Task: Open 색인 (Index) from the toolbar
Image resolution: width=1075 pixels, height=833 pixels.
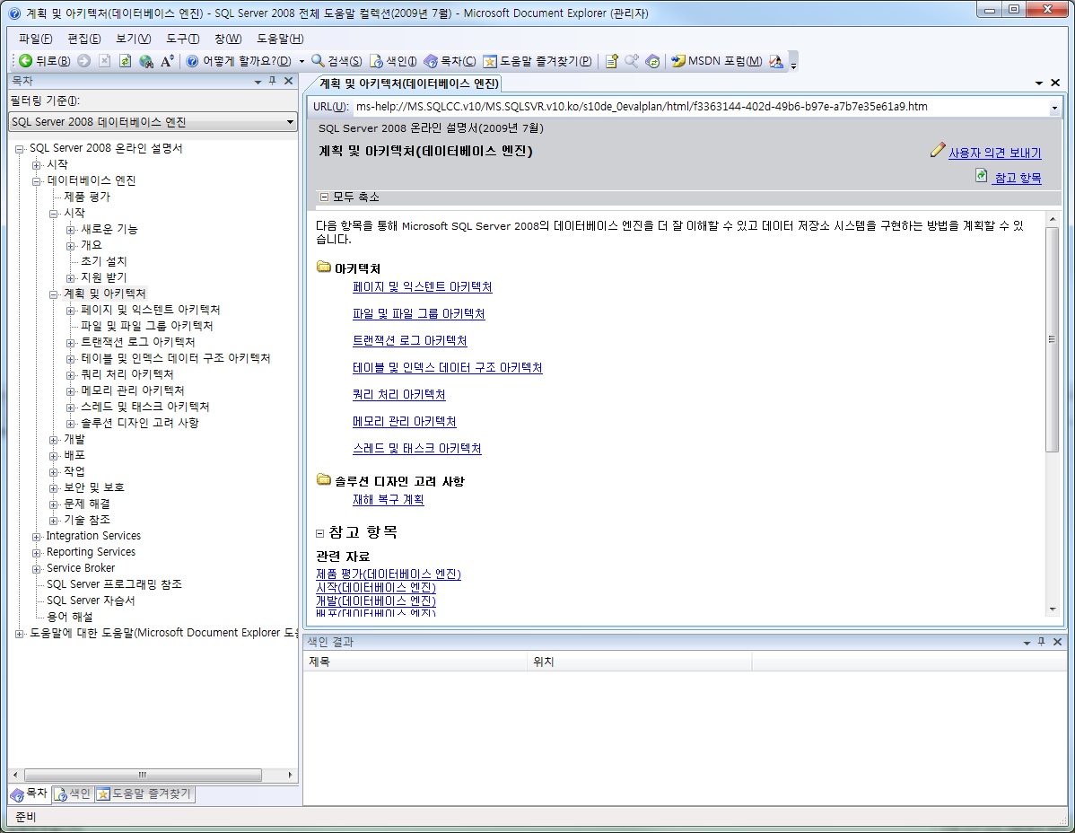Action: point(394,61)
